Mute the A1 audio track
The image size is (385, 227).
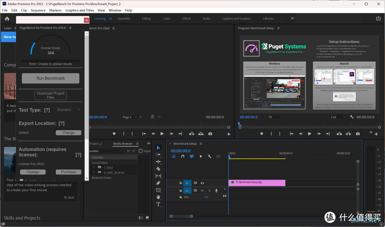pyautogui.click(x=202, y=191)
